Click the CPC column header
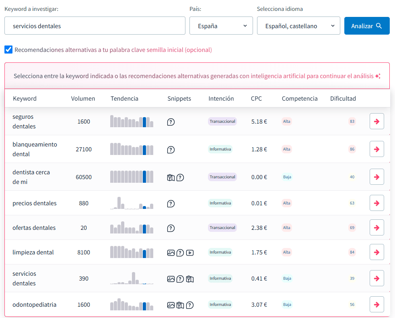This screenshot has height=318, width=395. [256, 99]
